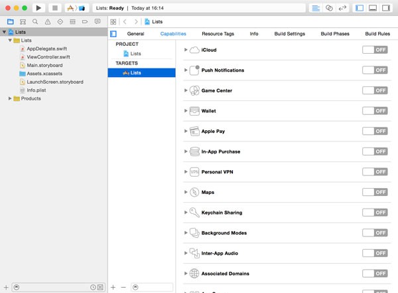Switch to the Build Settings tab
The image size is (398, 293).
click(x=290, y=34)
